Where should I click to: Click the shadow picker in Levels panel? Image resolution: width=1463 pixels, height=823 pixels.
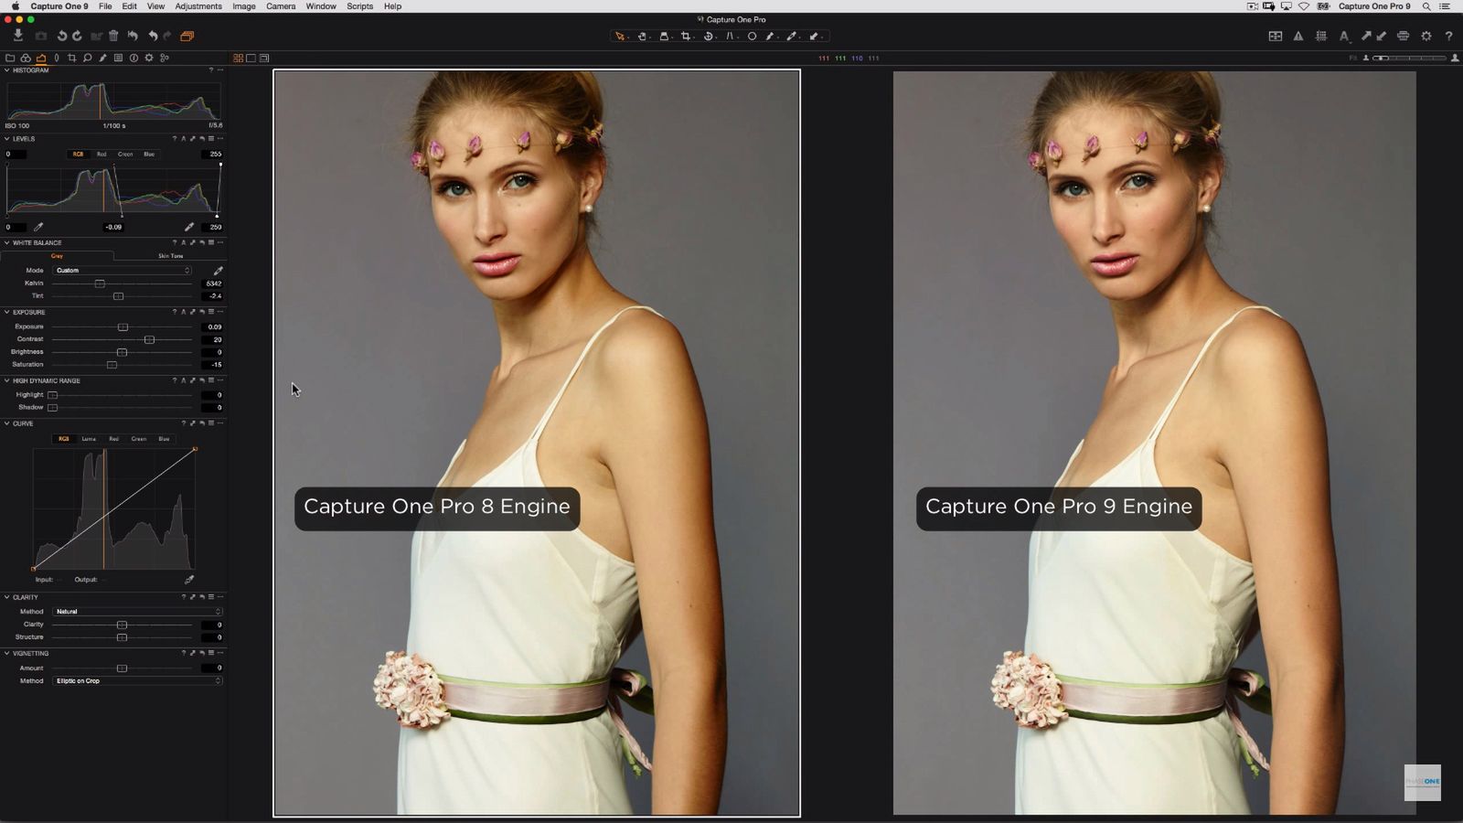point(38,227)
